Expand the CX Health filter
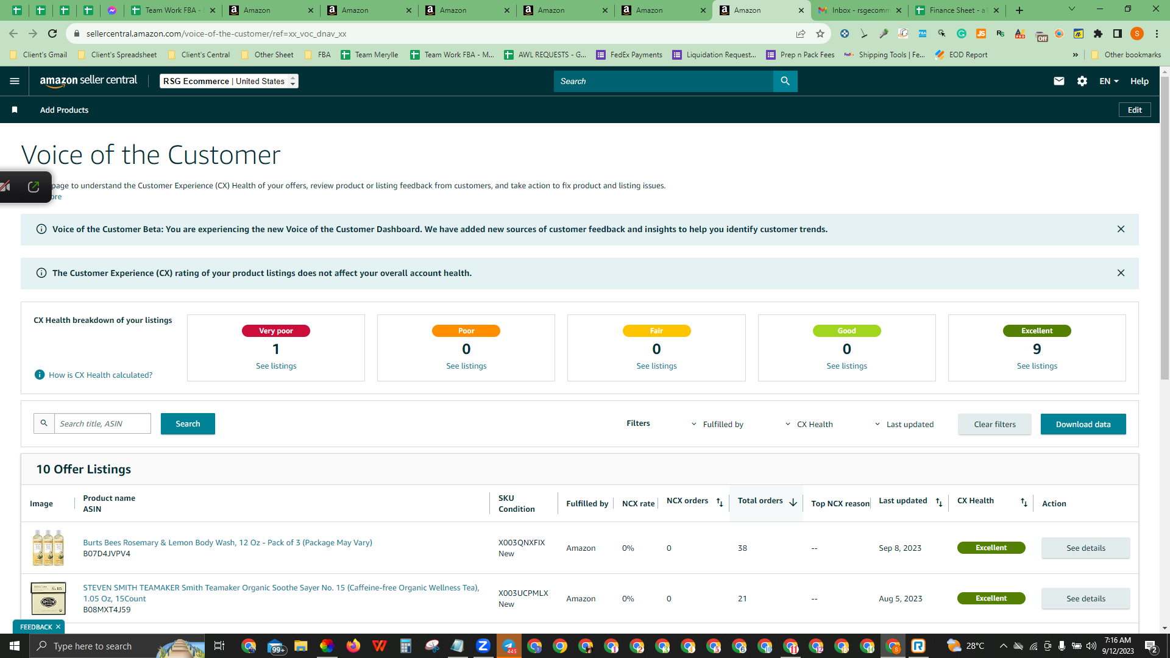The width and height of the screenshot is (1170, 658). tap(809, 424)
